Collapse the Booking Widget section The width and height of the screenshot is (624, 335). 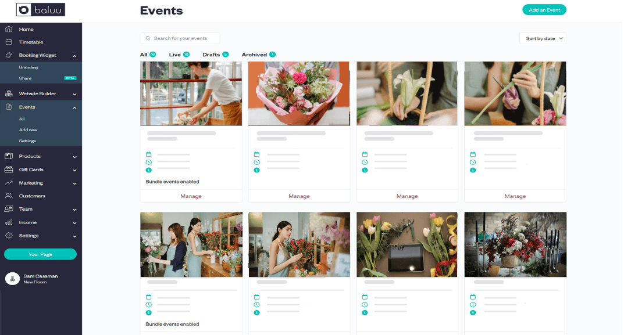pyautogui.click(x=74, y=56)
